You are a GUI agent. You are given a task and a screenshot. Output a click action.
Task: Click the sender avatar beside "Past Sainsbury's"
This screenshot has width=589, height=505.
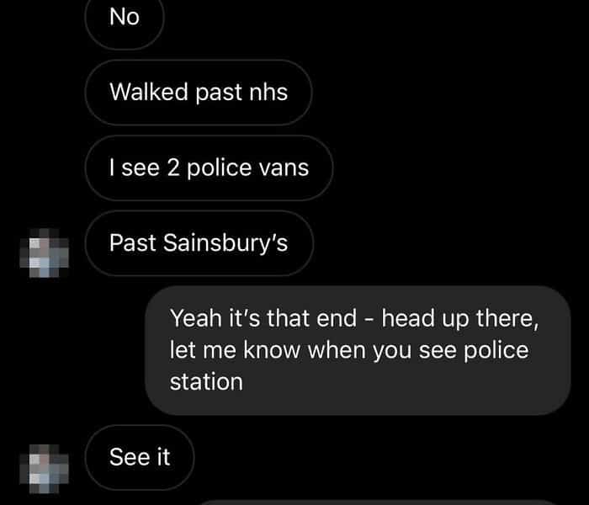pyautogui.click(x=45, y=252)
